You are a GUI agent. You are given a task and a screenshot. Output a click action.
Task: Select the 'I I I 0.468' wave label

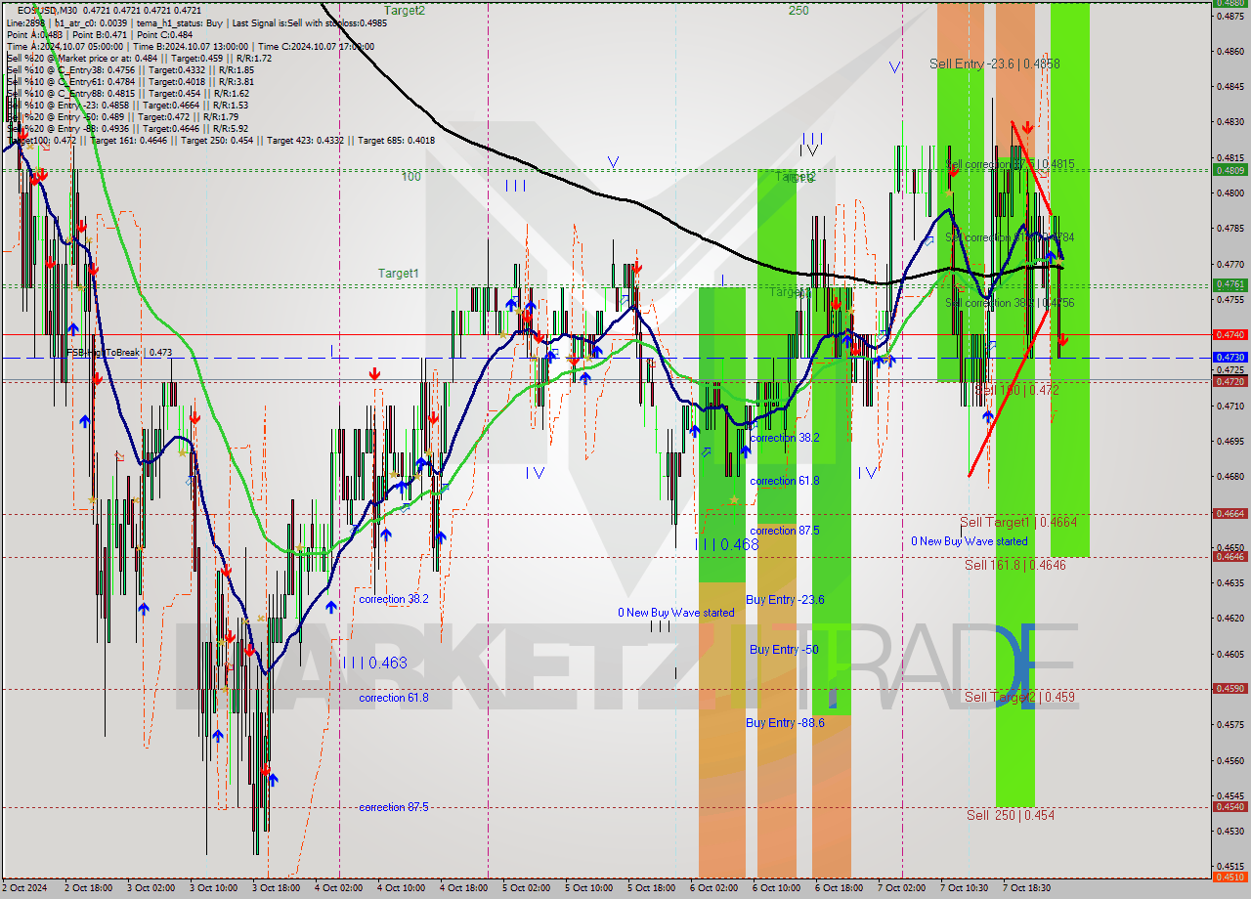click(x=726, y=545)
